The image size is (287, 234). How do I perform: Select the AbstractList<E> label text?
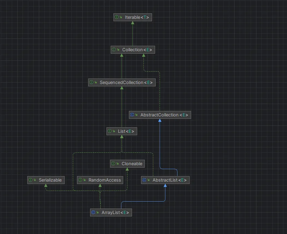[169, 180]
